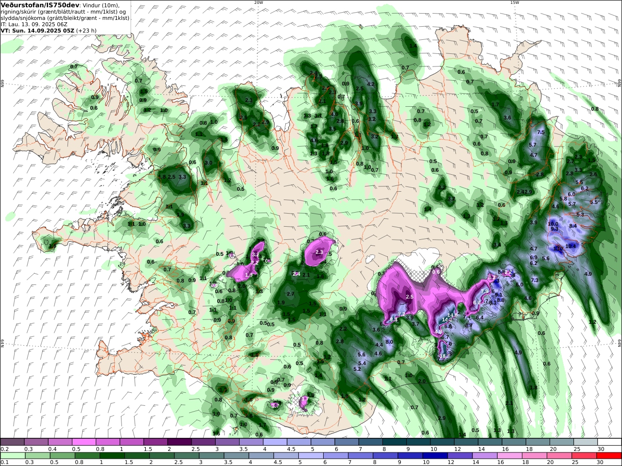Select the bottom legend swatch between 20 and 25
This screenshot has height=466, width=622.
561,456
